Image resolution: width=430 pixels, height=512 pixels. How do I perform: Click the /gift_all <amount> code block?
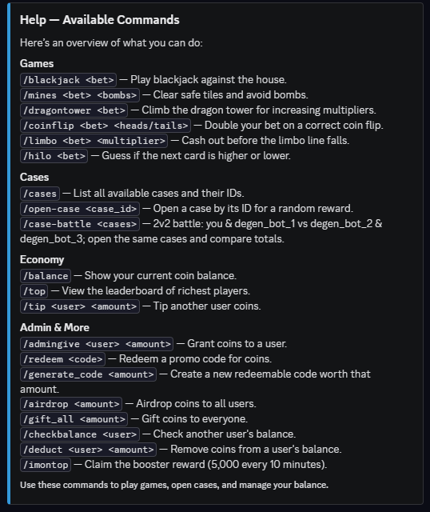point(74,419)
